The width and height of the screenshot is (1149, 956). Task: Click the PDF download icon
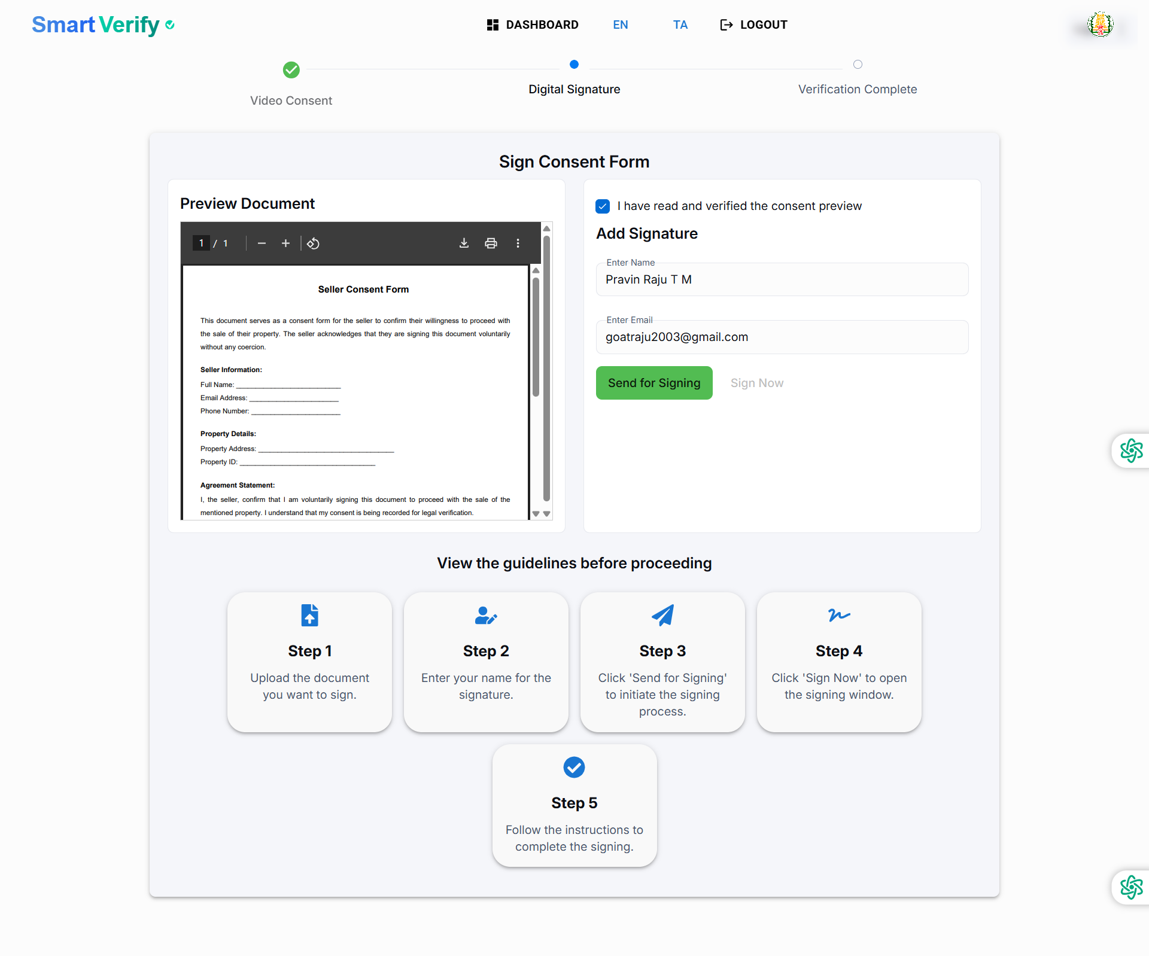coord(464,243)
